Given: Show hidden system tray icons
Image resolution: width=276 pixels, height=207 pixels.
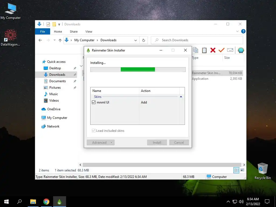Looking at the screenshot, I should [x=228, y=202].
